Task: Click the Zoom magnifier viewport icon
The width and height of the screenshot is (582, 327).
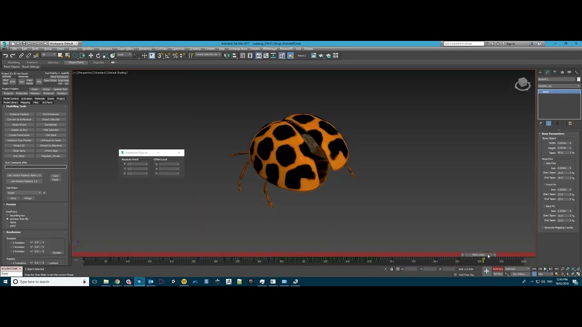Action: pos(562,269)
